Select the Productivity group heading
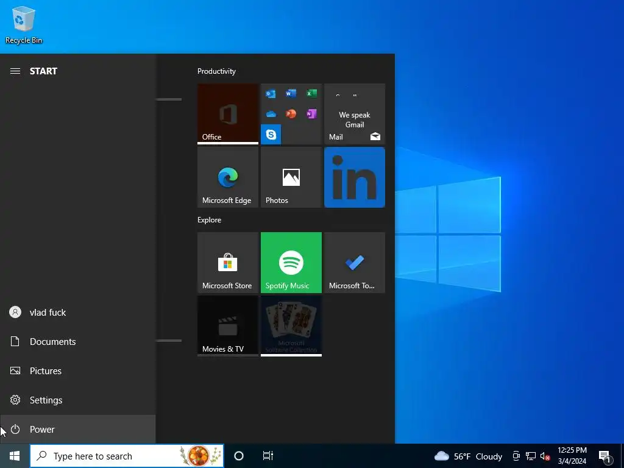Image resolution: width=624 pixels, height=468 pixels. click(216, 71)
